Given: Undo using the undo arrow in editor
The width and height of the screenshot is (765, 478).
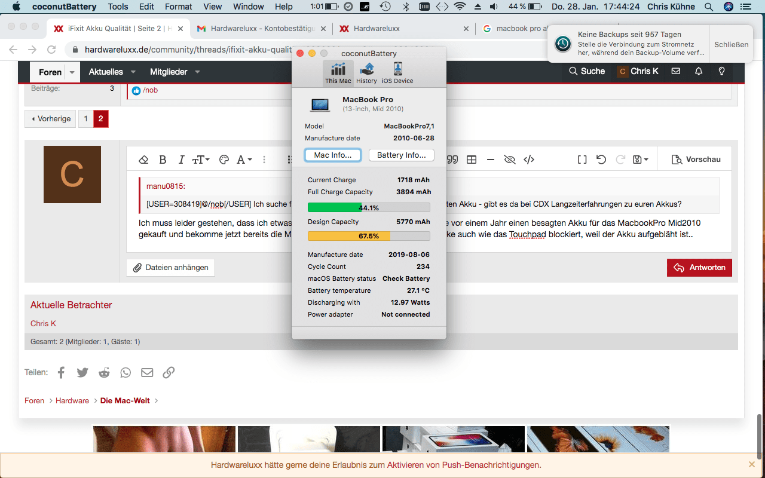Looking at the screenshot, I should tap(601, 160).
